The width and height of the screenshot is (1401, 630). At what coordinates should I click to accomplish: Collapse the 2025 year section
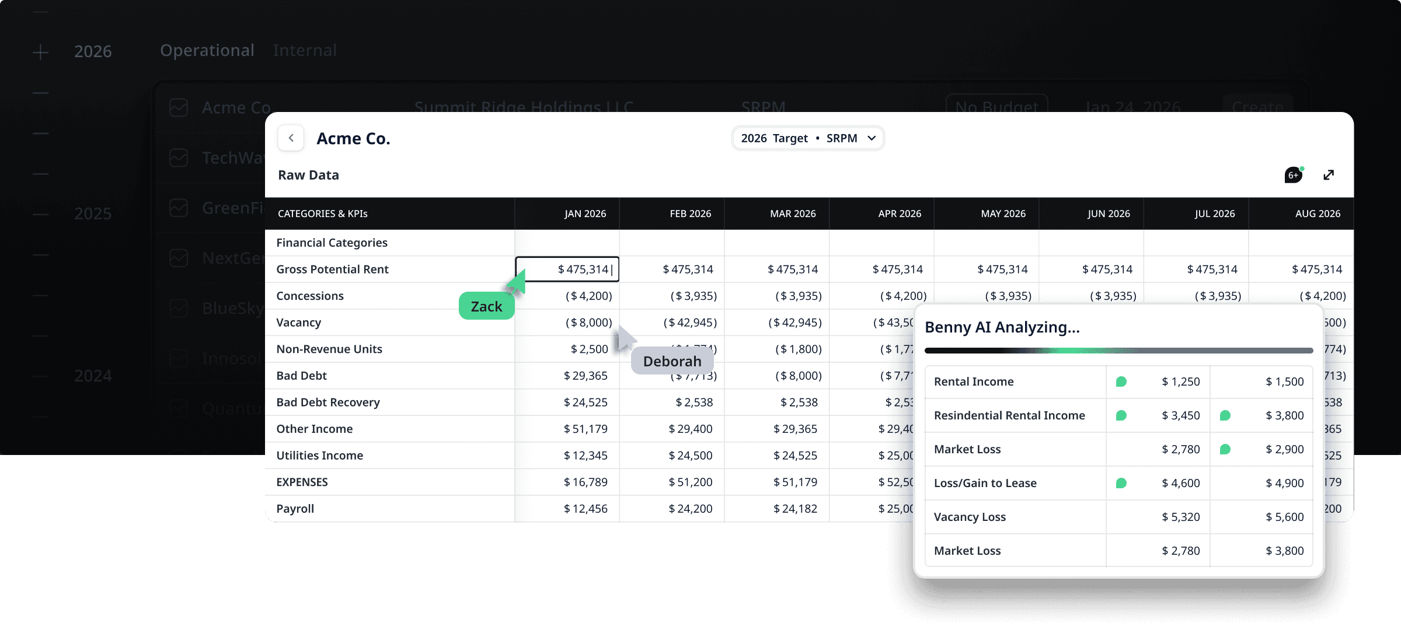click(40, 214)
